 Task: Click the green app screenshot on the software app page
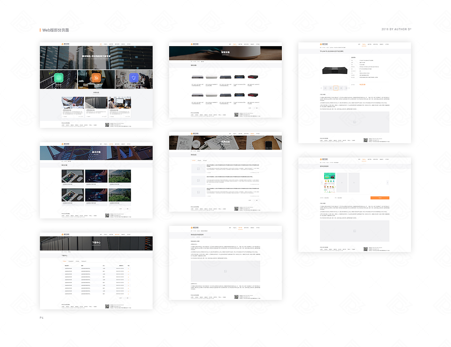click(329, 182)
